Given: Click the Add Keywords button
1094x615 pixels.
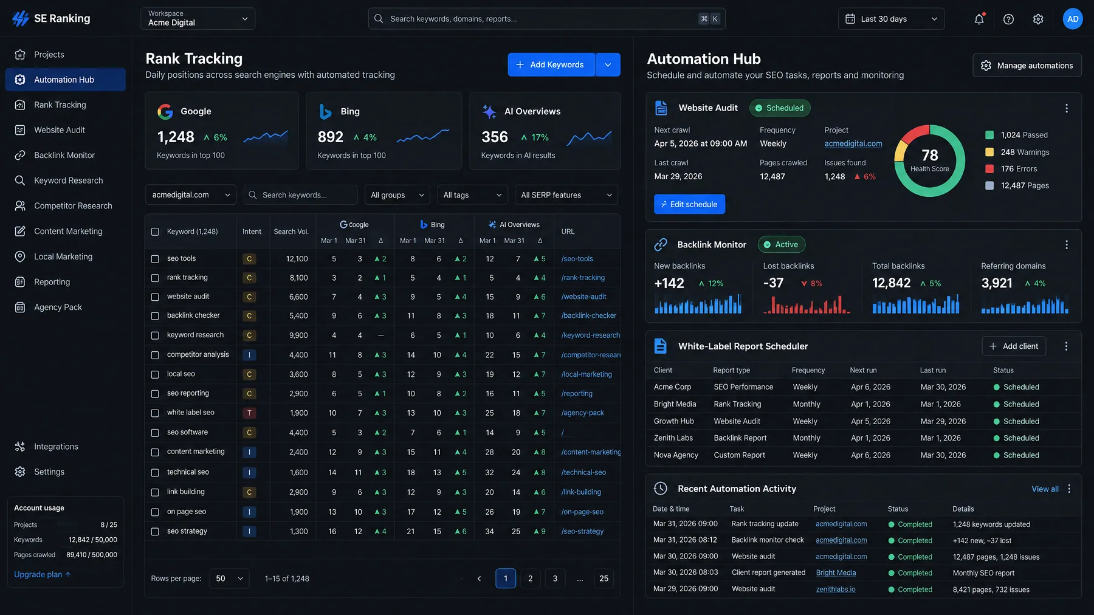Looking at the screenshot, I should tap(551, 64).
